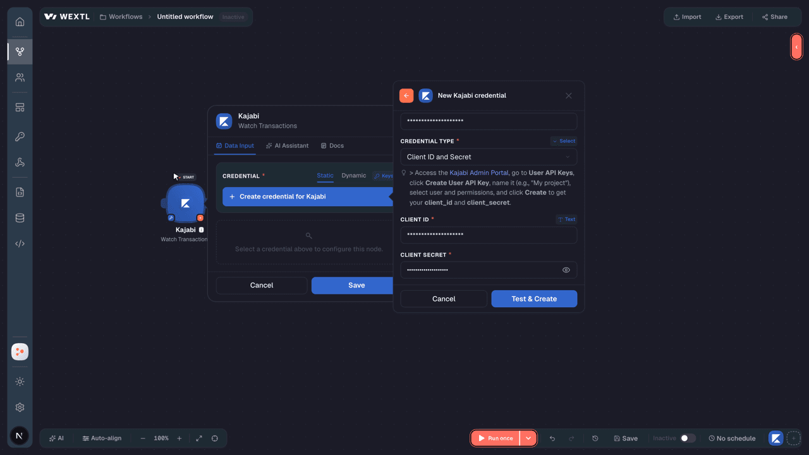Open the Home icon in sidebar
The height and width of the screenshot is (455, 809).
click(20, 22)
